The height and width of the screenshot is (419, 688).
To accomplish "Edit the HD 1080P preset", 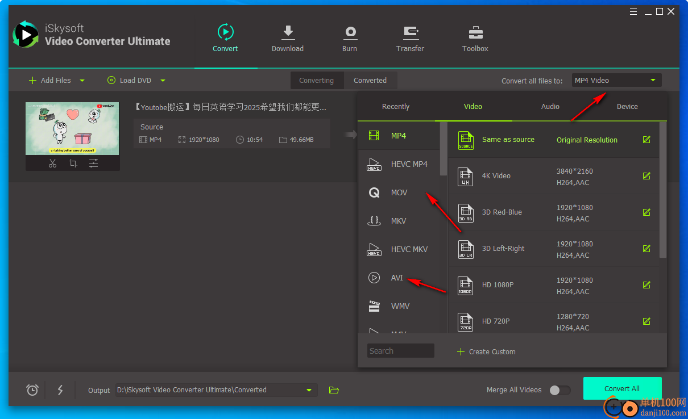I will [x=646, y=285].
